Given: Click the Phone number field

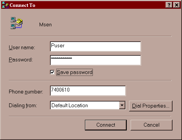Looking at the screenshot, I should 88,91.
